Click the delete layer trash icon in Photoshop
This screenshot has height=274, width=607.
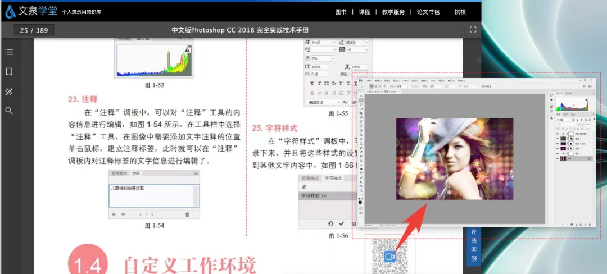pyautogui.click(x=590, y=224)
